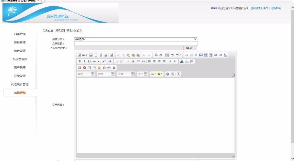Insert a selection list form field
The image size is (294, 161).
(x=211, y=55)
